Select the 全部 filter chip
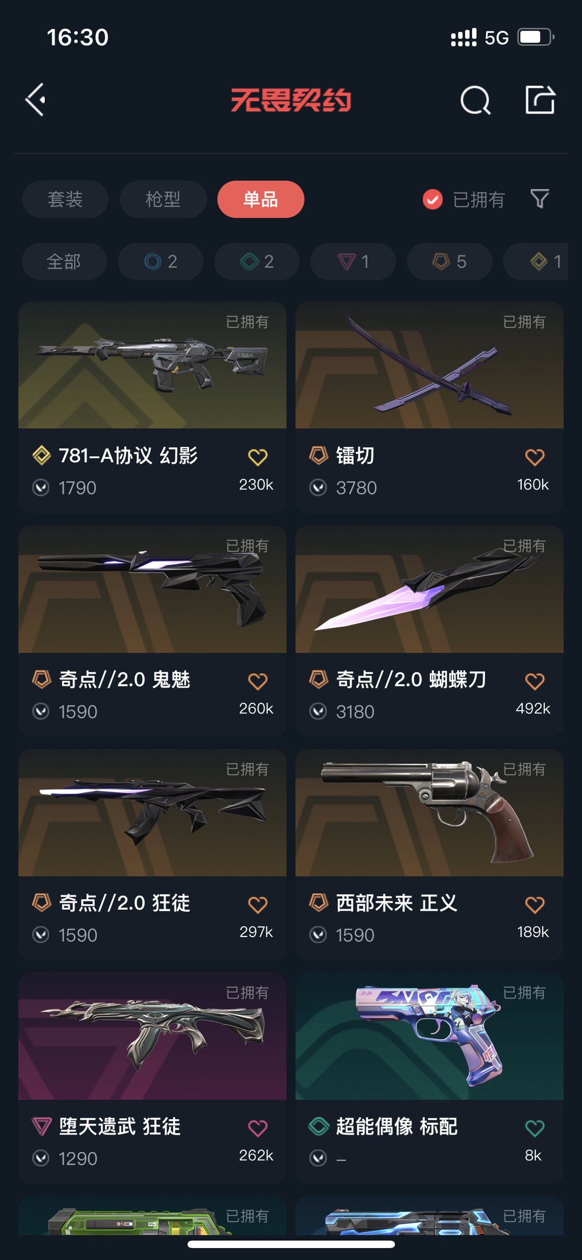The image size is (582, 1260). [x=64, y=261]
